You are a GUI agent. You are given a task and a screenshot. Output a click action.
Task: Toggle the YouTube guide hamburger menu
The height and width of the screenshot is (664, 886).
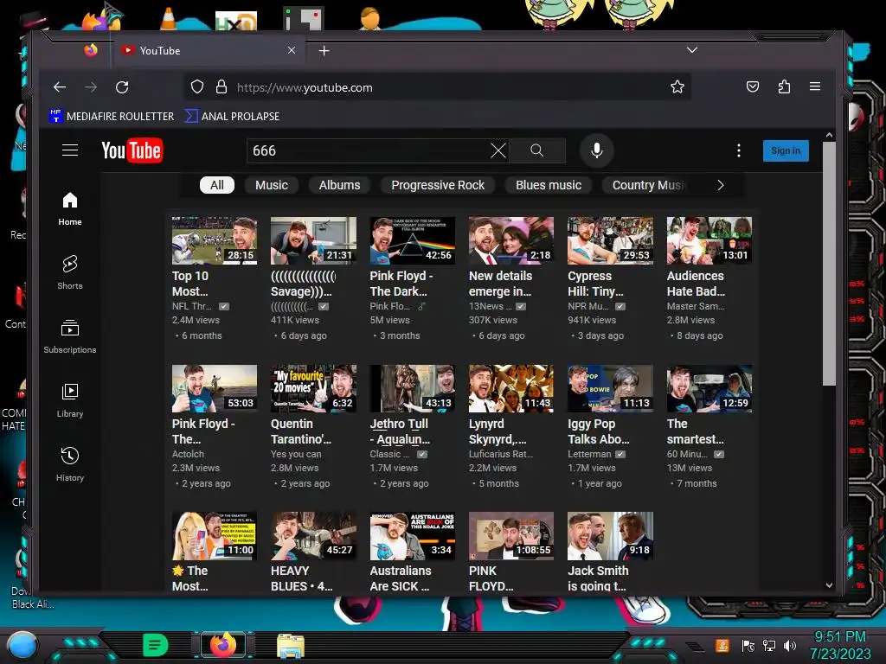coord(70,150)
